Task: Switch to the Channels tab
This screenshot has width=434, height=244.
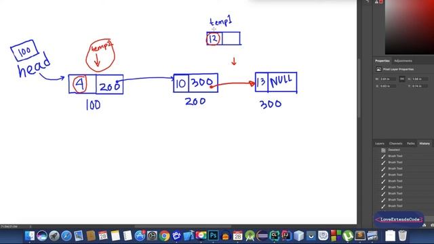Action: [395, 144]
